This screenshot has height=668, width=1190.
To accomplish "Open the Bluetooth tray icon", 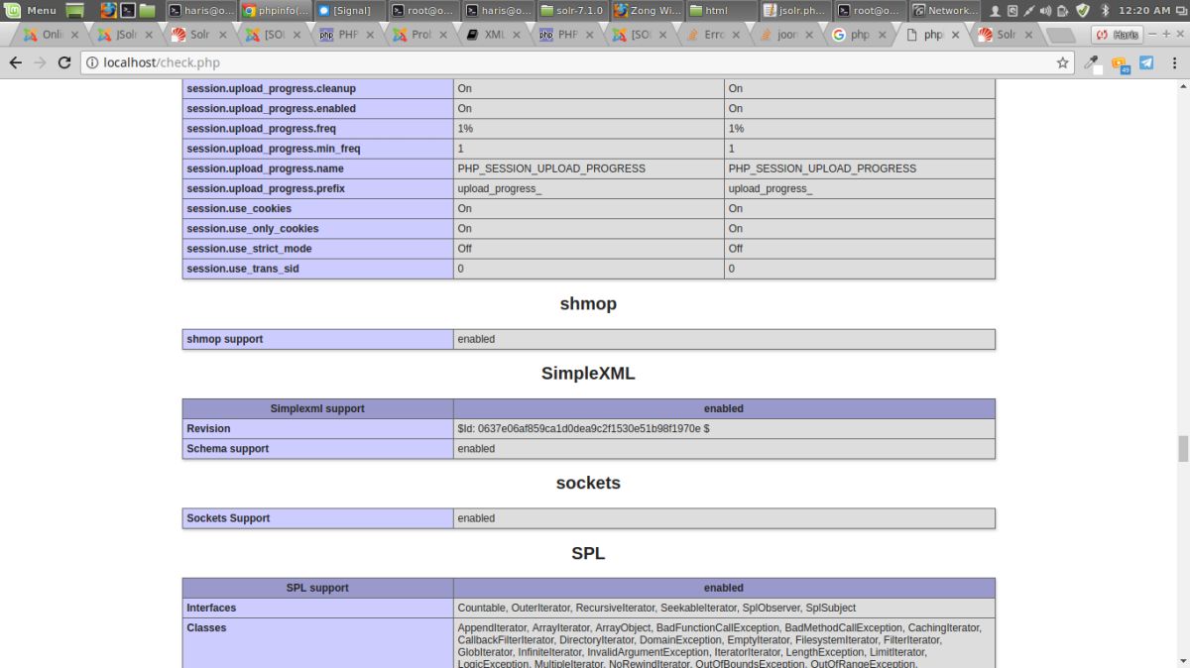I will (x=1105, y=11).
